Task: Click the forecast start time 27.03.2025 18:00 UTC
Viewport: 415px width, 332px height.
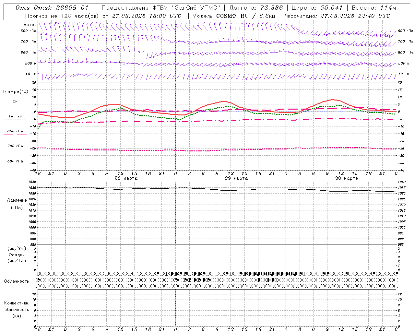Action: pos(147,16)
